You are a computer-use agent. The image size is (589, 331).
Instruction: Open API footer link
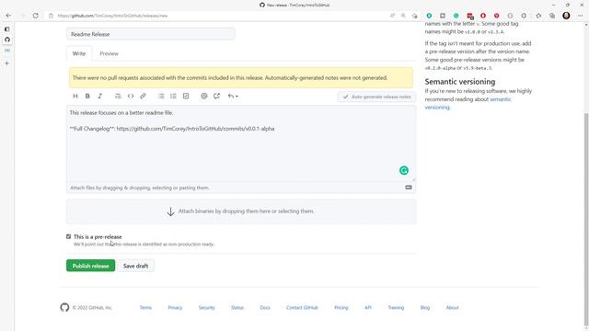(368, 307)
